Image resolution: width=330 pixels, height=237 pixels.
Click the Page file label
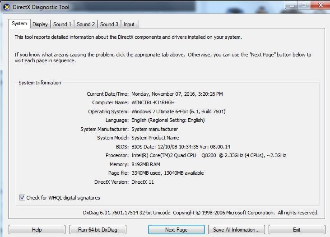click(118, 173)
